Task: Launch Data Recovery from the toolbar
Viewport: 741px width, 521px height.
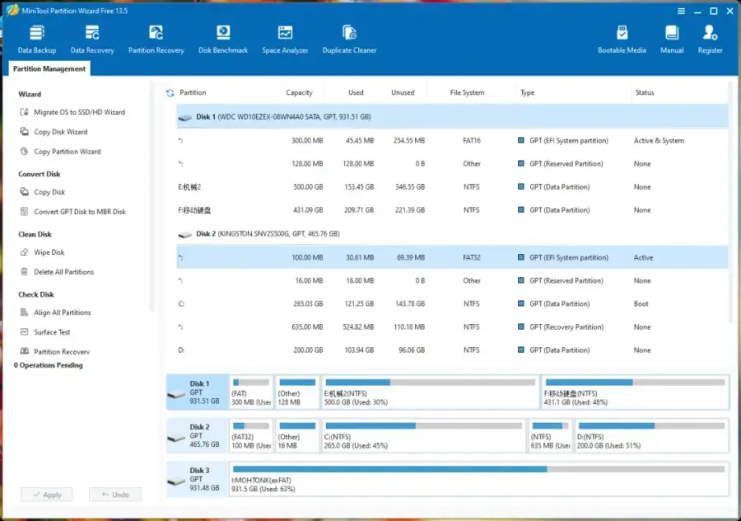Action: (92, 40)
